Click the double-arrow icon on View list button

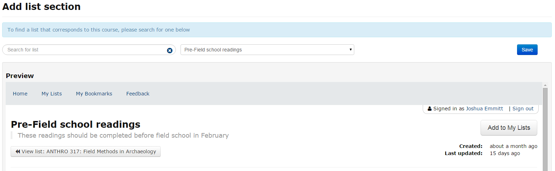[x=18, y=151]
